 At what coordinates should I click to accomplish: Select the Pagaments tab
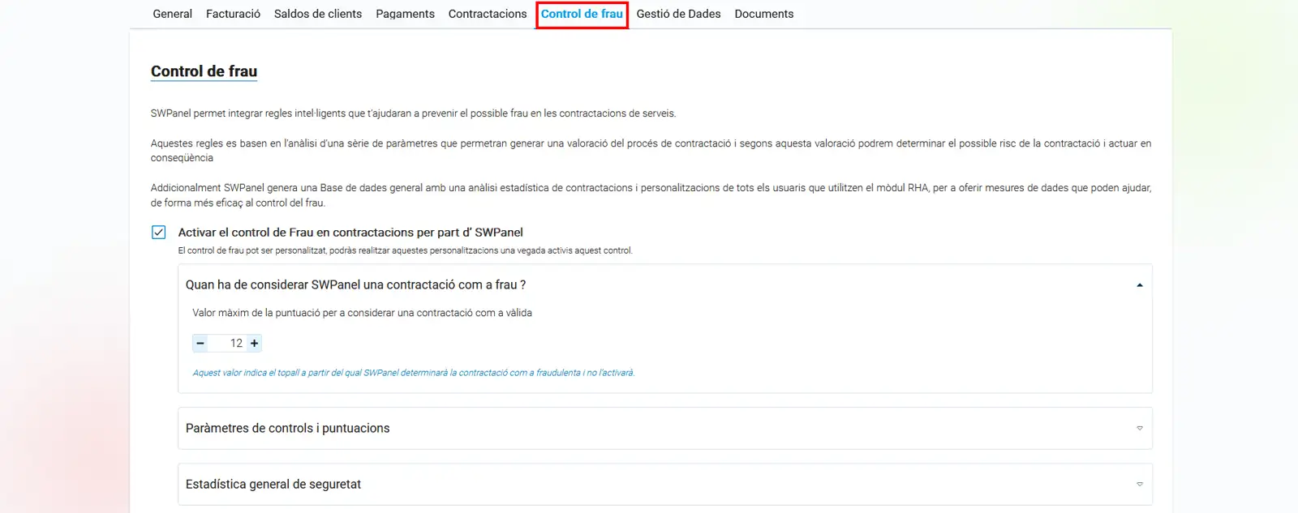click(x=405, y=14)
